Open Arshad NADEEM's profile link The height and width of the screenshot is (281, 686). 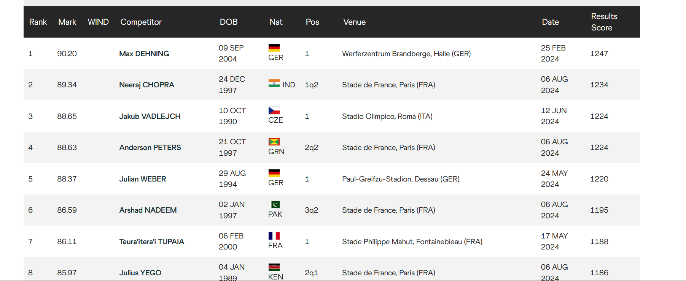point(148,210)
